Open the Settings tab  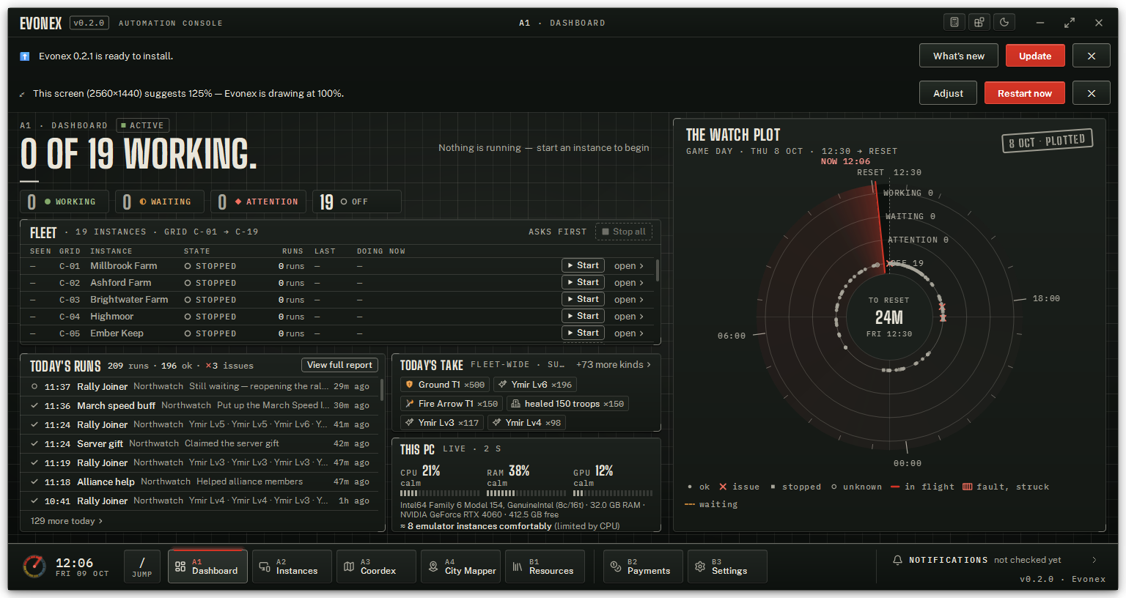[727, 566]
